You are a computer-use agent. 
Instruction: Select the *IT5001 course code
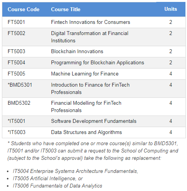pyautogui.click(x=17, y=121)
